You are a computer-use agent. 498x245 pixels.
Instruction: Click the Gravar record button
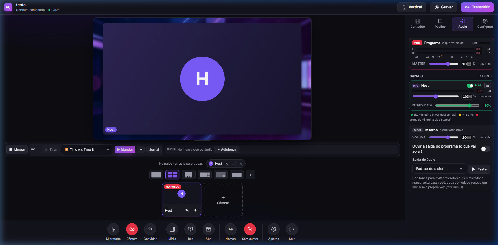point(444,7)
